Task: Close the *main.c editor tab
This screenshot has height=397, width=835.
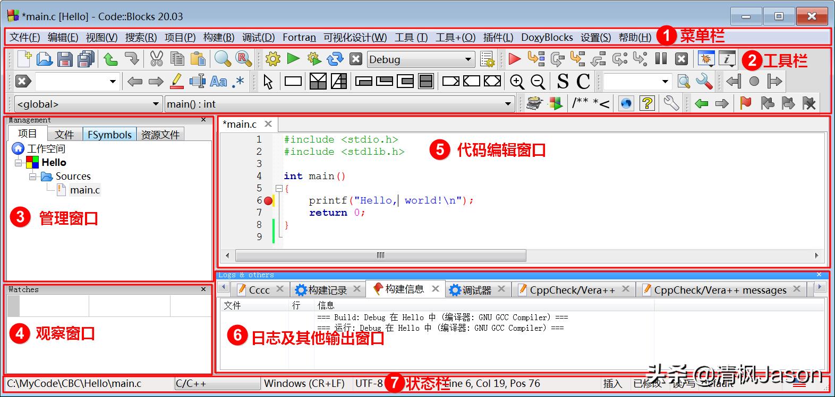Action: (x=268, y=123)
